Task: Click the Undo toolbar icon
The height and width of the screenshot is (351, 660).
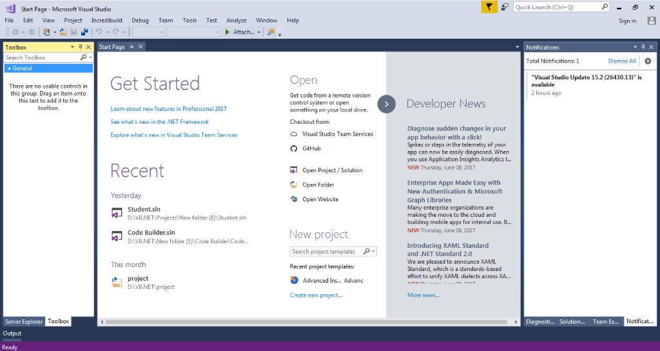Action: click(x=99, y=32)
